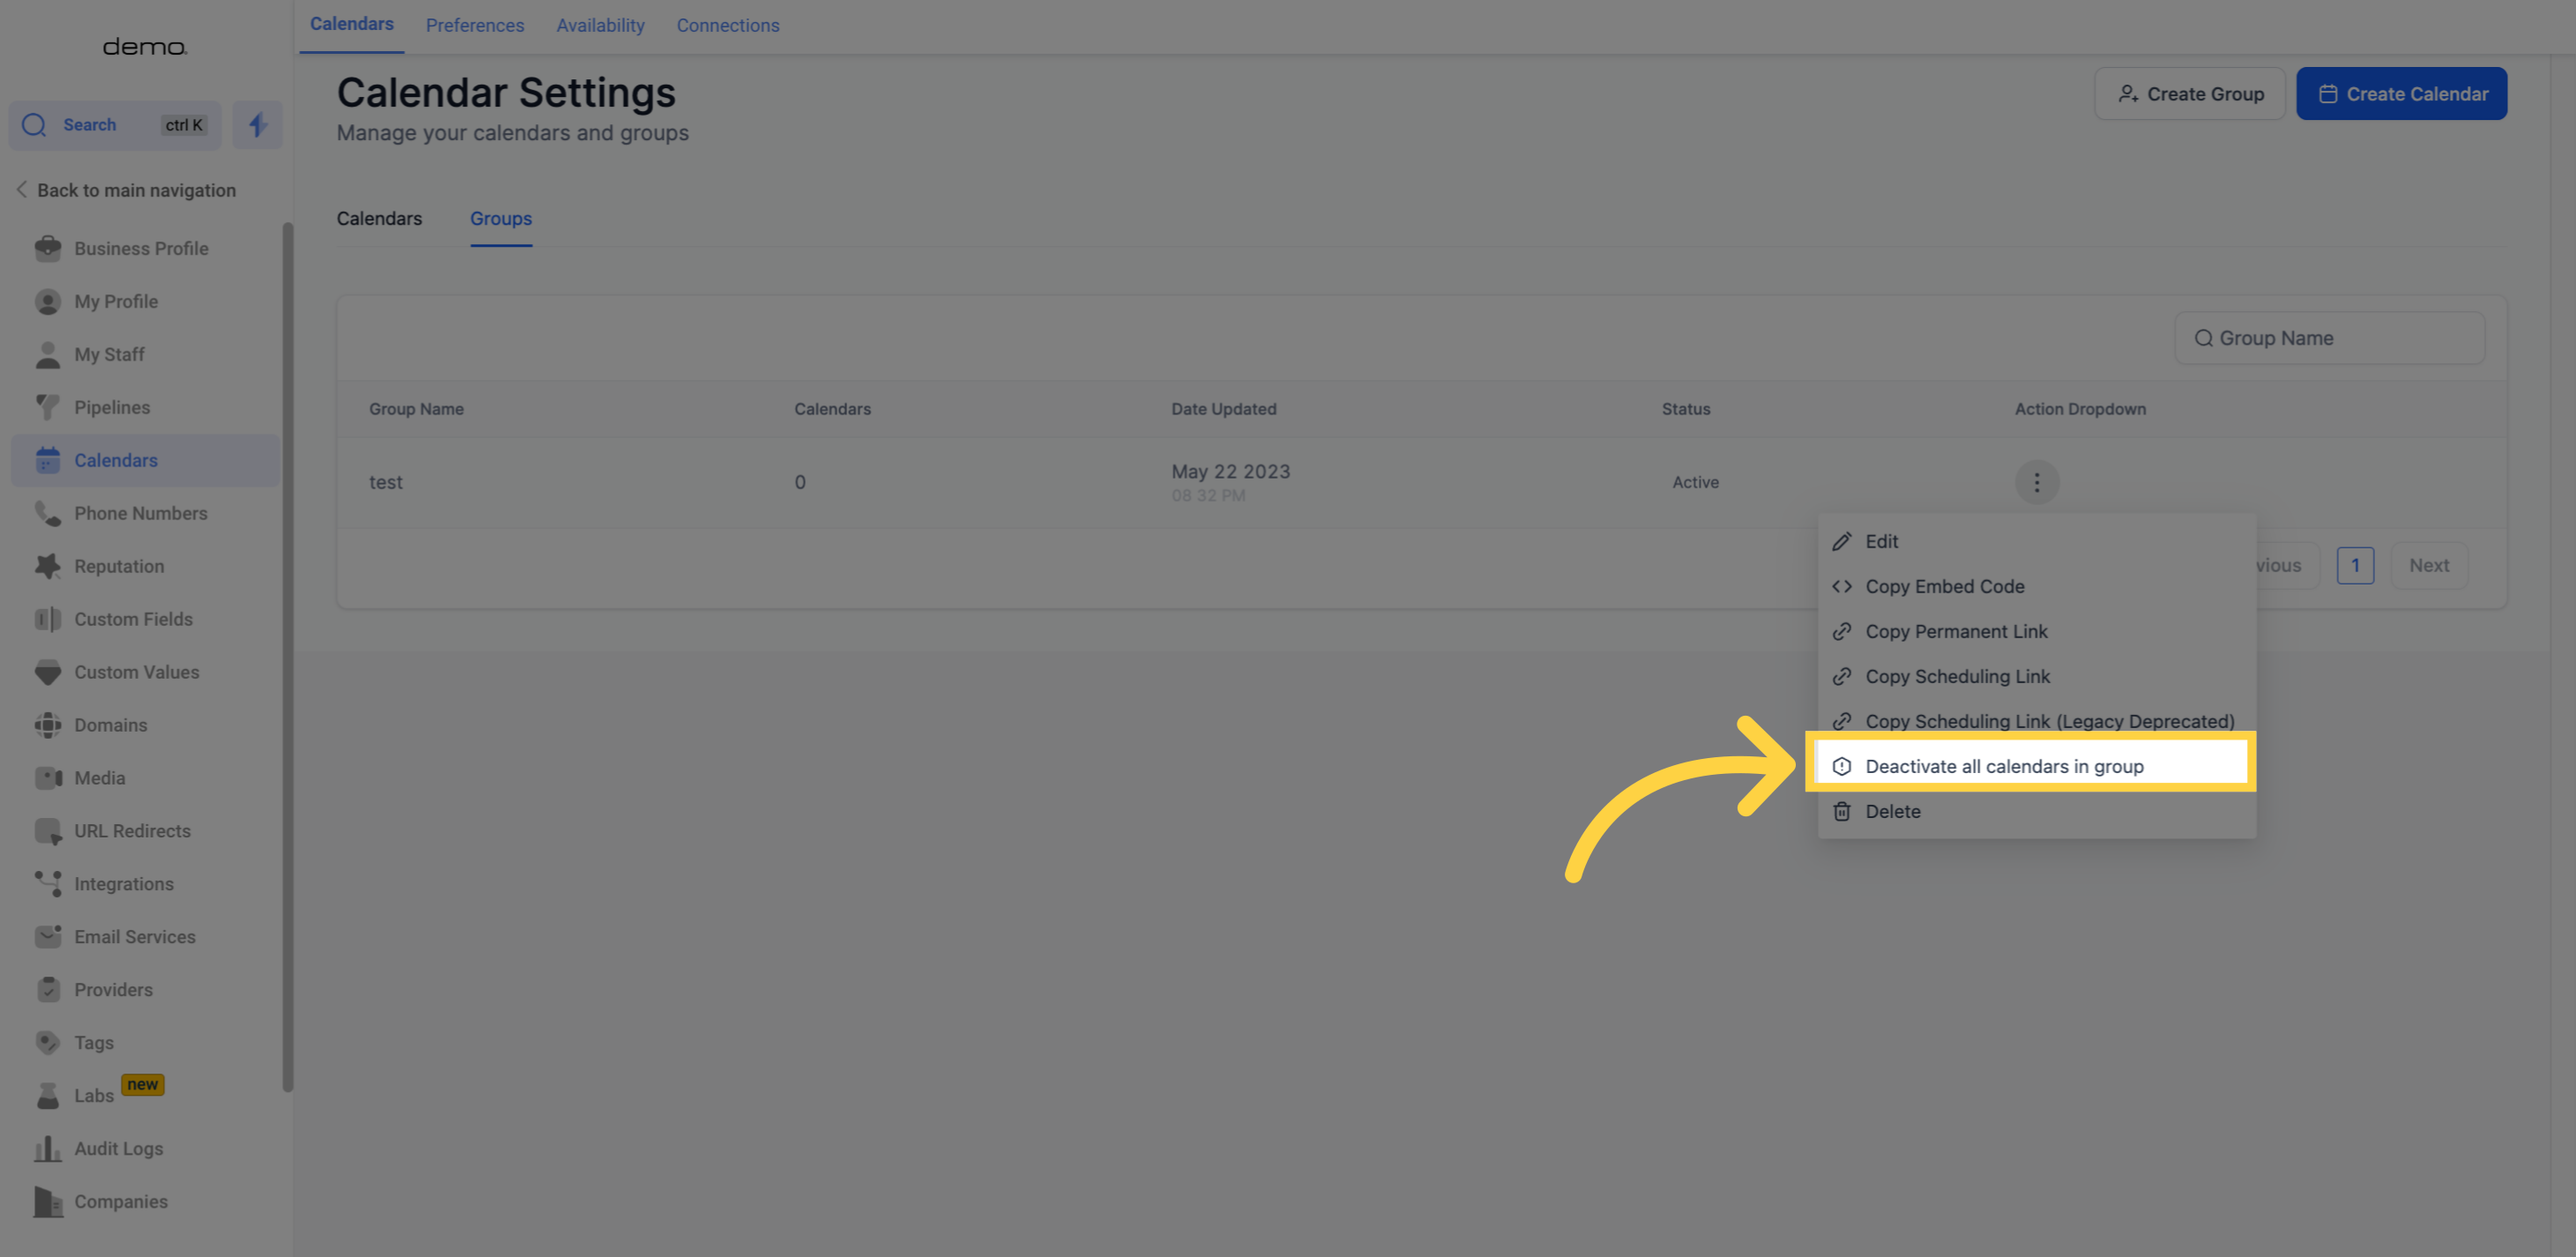Viewport: 2576px width, 1257px height.
Task: Click the Group Name column header
Action: click(416, 409)
